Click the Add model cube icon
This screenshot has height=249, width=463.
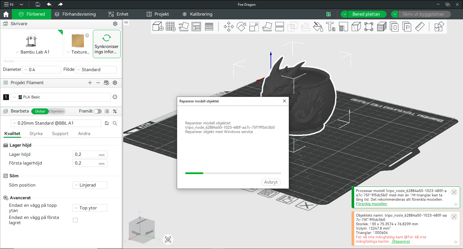point(158,27)
